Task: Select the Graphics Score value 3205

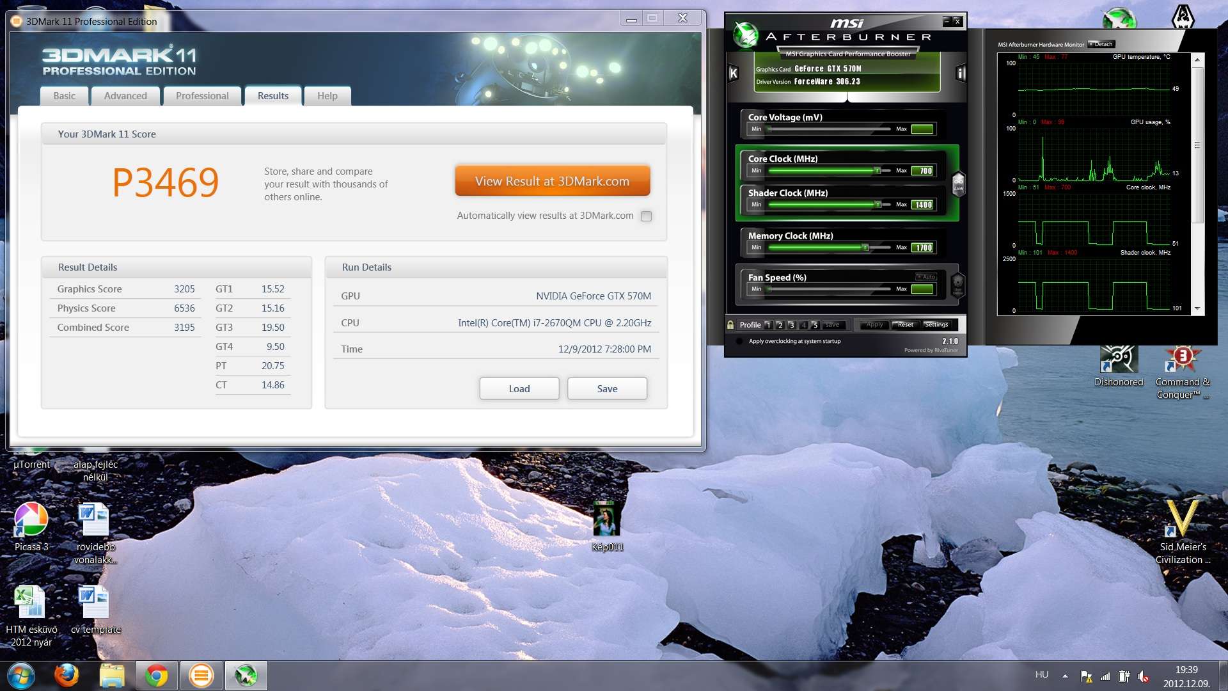Action: click(x=184, y=289)
